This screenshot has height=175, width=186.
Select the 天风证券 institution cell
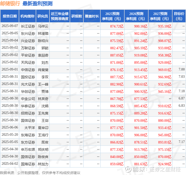(28, 62)
